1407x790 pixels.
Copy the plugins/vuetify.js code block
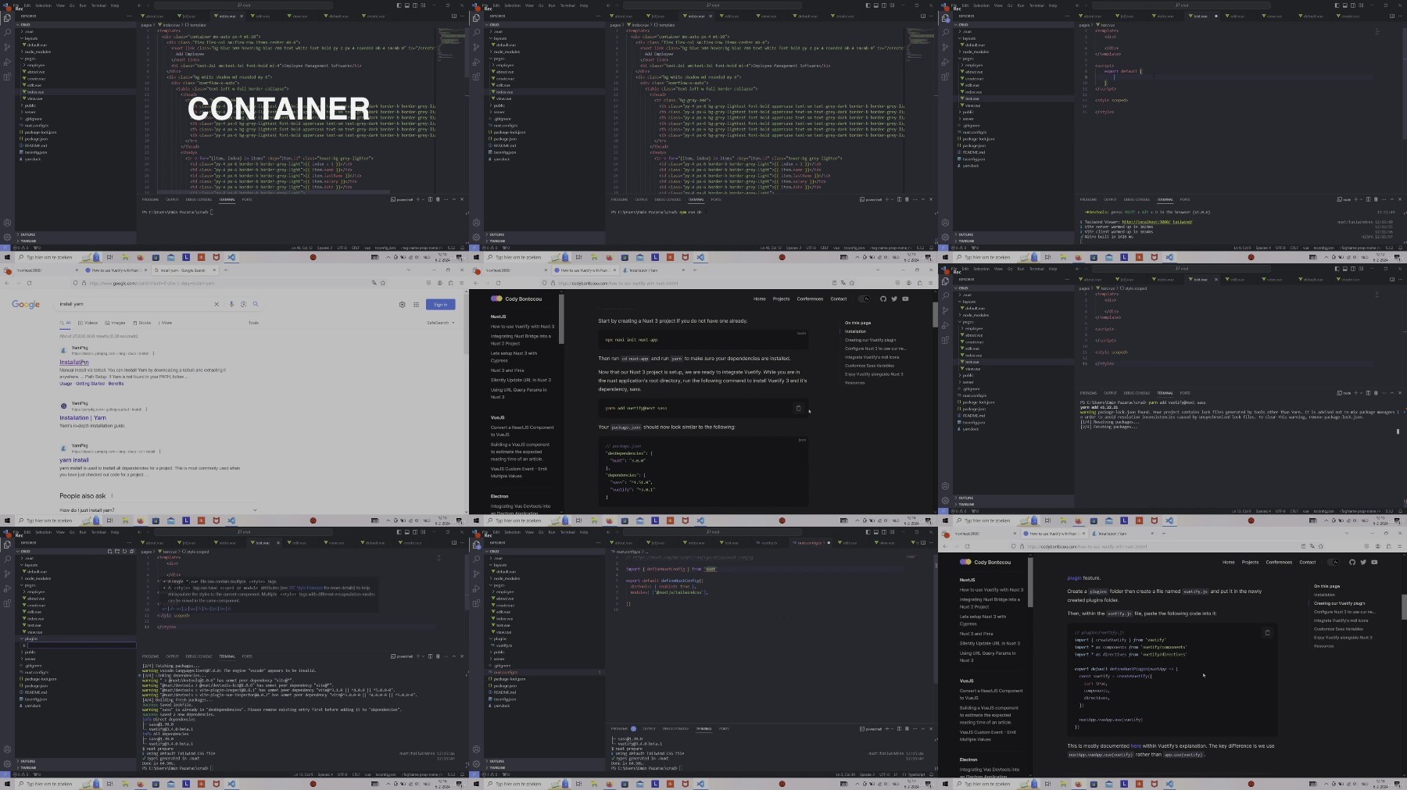click(x=1267, y=632)
